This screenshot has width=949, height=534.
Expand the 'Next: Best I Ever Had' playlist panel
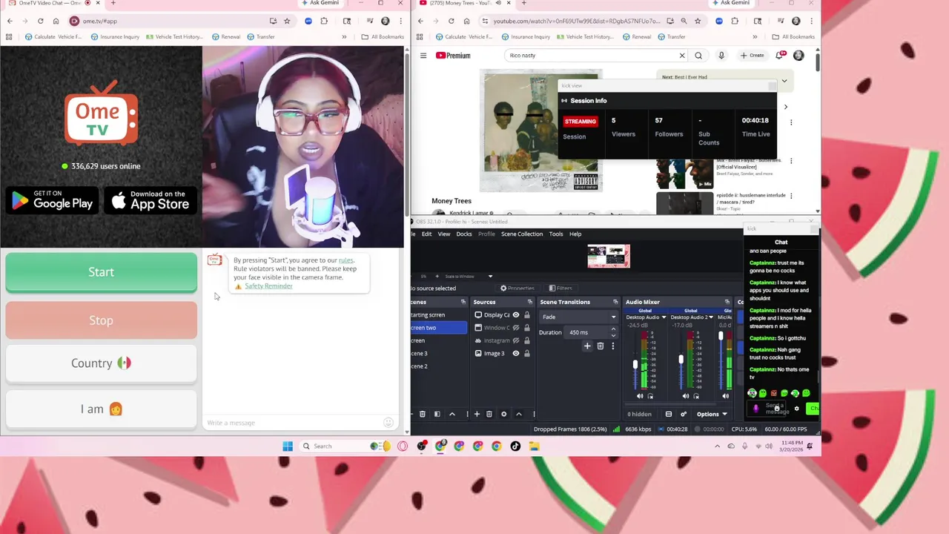(x=784, y=81)
